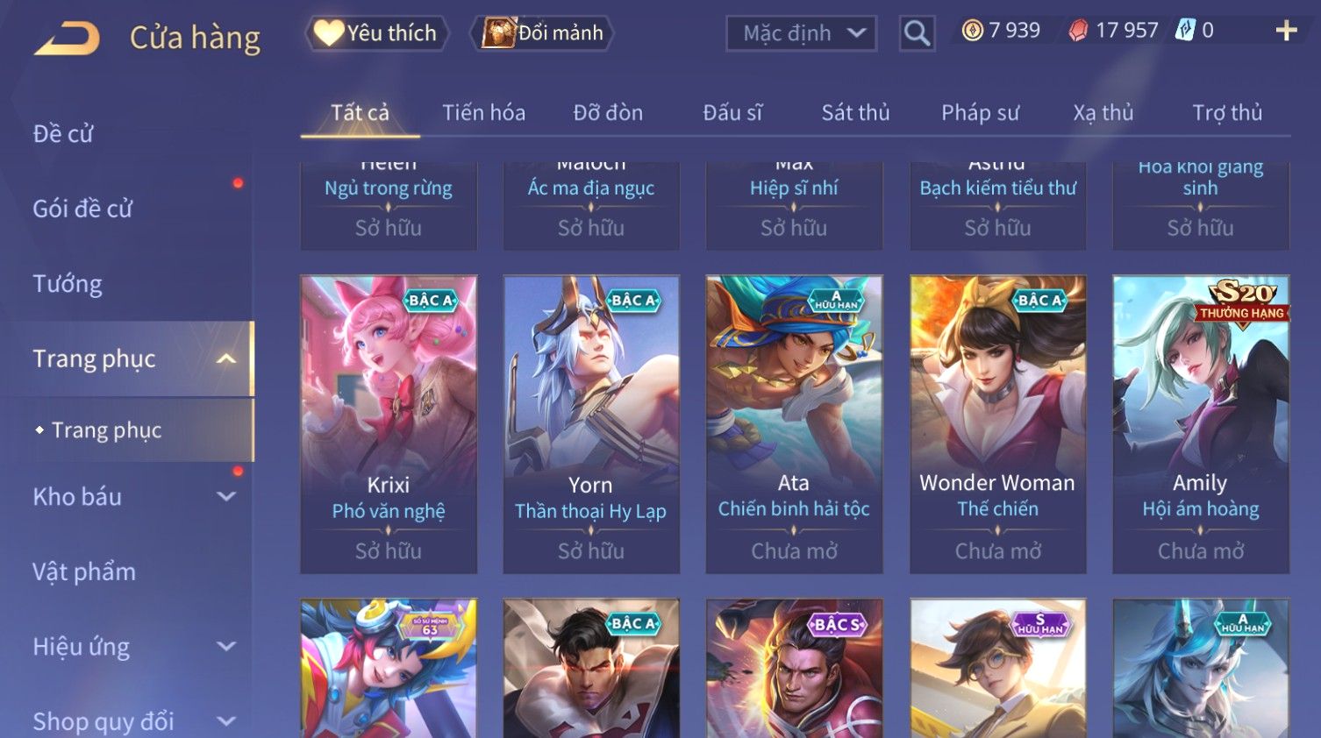Click the plus icon to add currency
Image resolution: width=1321 pixels, height=738 pixels.
(1286, 31)
